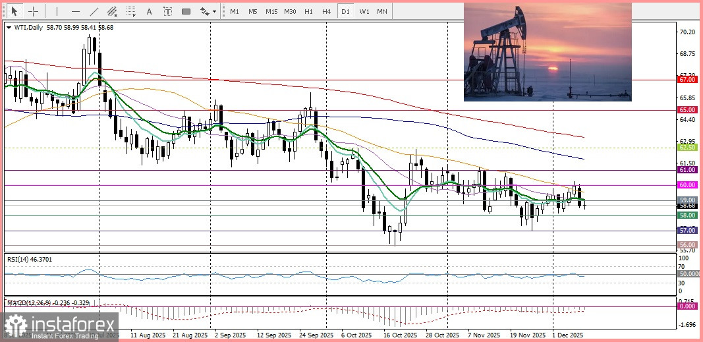Click the 16 Oct 2025 date label

point(400,335)
